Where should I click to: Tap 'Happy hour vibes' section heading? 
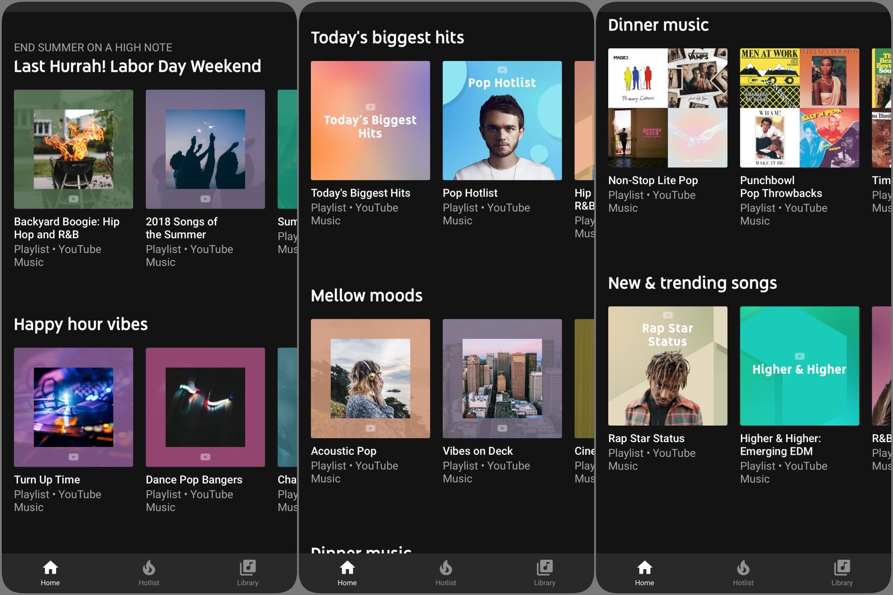coord(81,325)
